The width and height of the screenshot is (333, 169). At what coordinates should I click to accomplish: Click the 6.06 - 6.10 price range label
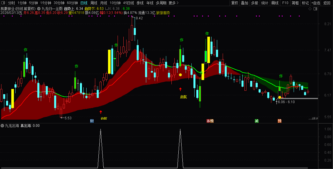(x=286, y=102)
